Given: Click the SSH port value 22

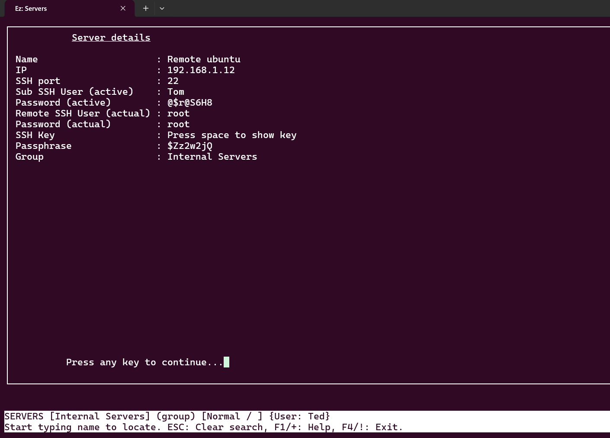Looking at the screenshot, I should coord(173,81).
